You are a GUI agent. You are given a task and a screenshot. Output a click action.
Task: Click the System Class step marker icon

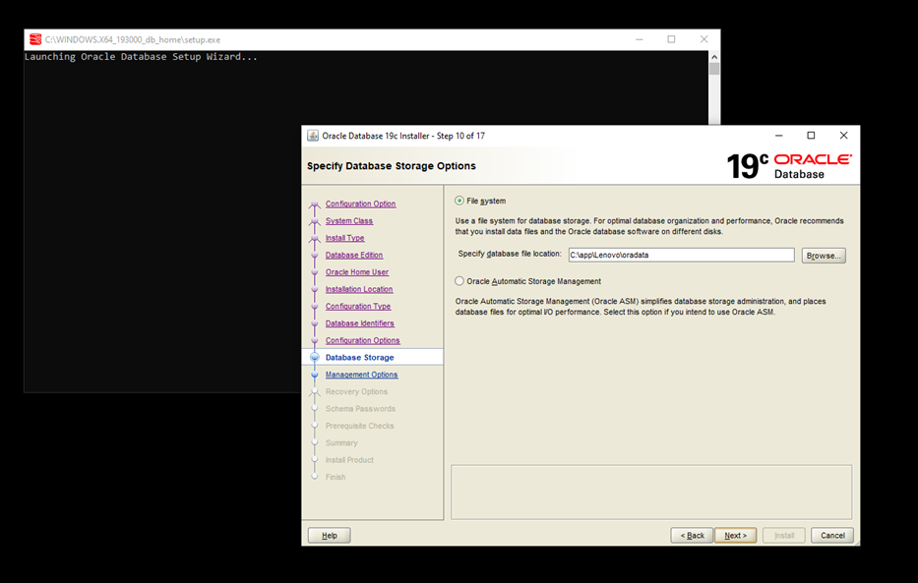coord(315,221)
